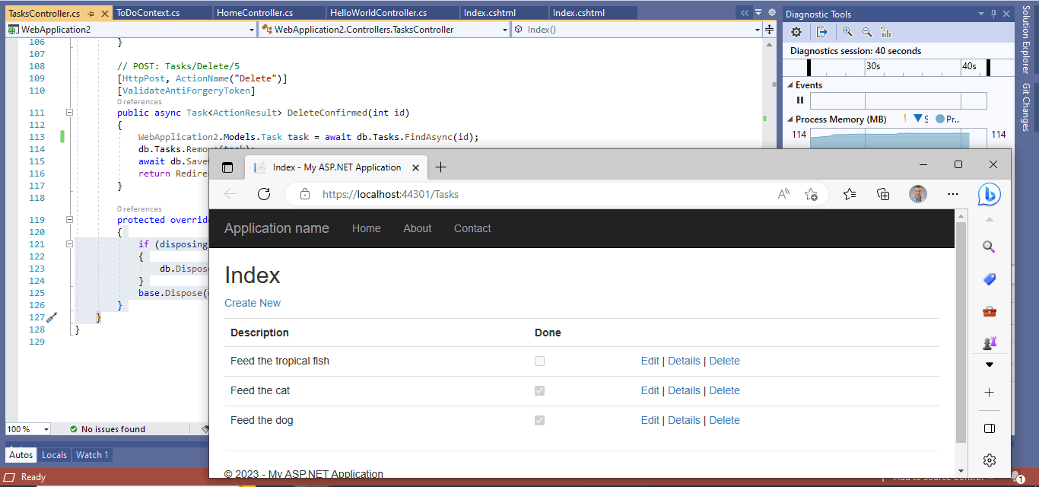Image resolution: width=1039 pixels, height=487 pixels.
Task: Open Edge tab actions menu icon
Action: pyautogui.click(x=227, y=167)
